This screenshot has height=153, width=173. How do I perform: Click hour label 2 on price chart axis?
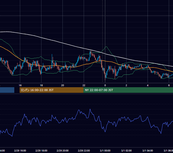tap(126, 85)
